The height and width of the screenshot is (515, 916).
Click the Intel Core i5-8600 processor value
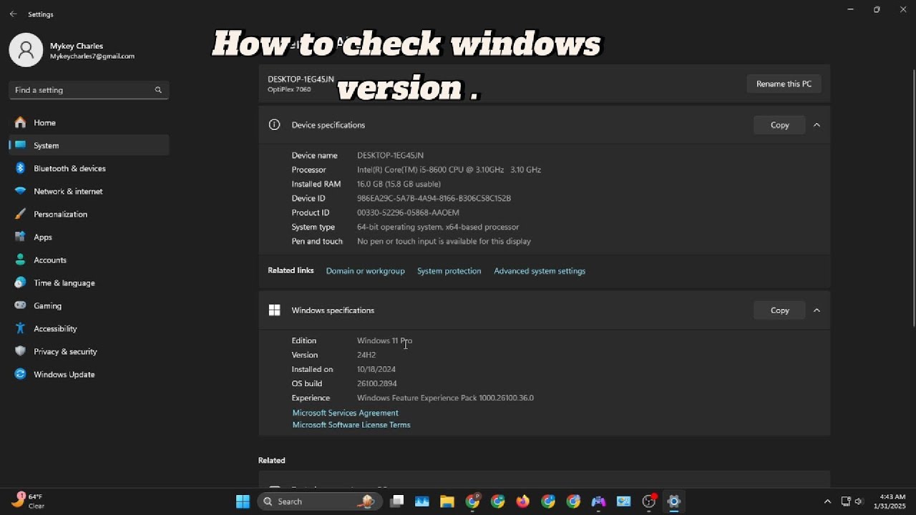[449, 170]
